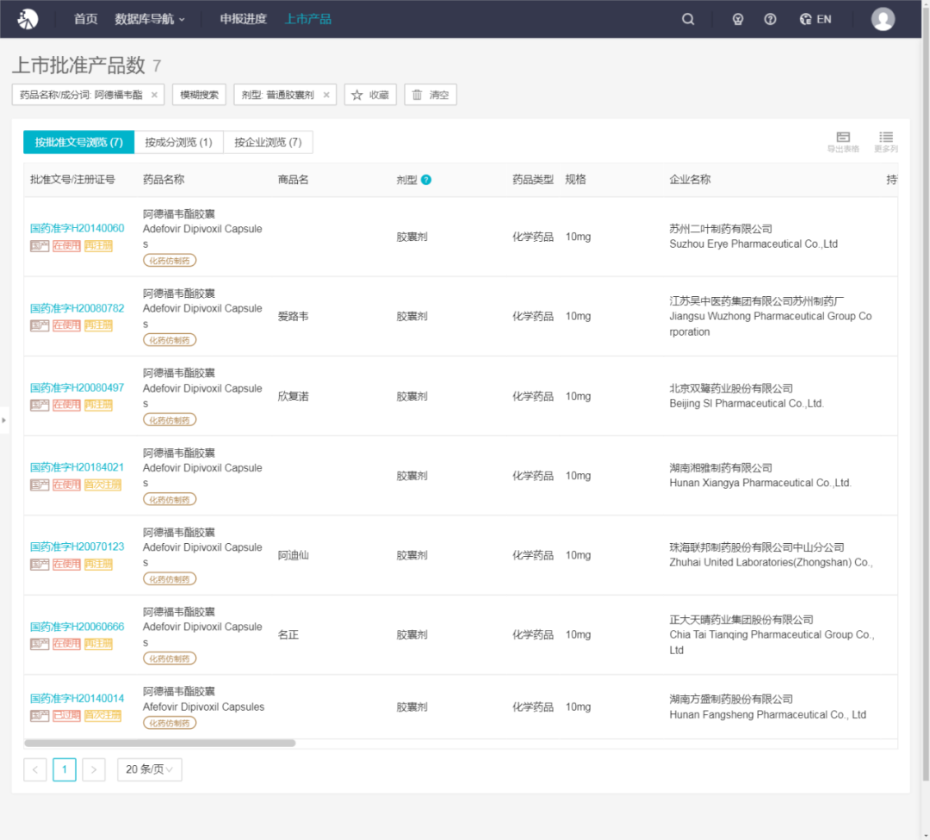Click the export table icon

coord(843,142)
